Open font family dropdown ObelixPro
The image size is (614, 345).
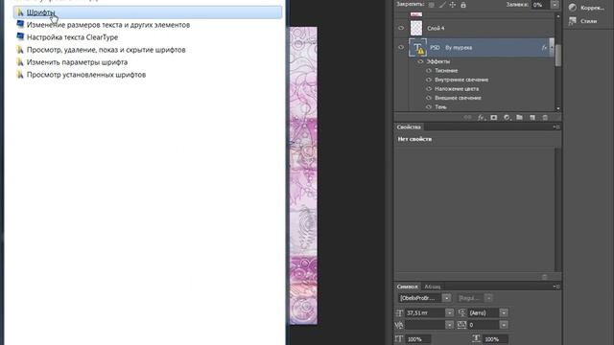pos(447,298)
